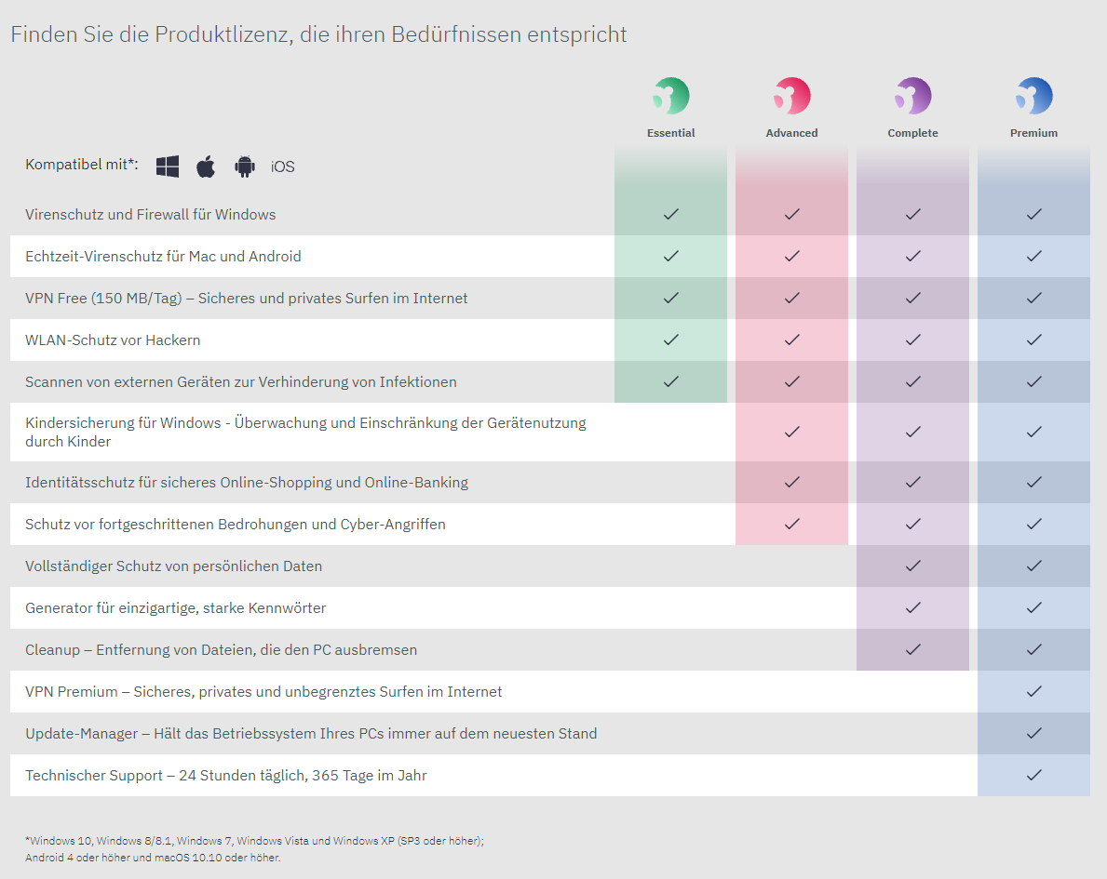Select the Essential column label

pos(670,133)
